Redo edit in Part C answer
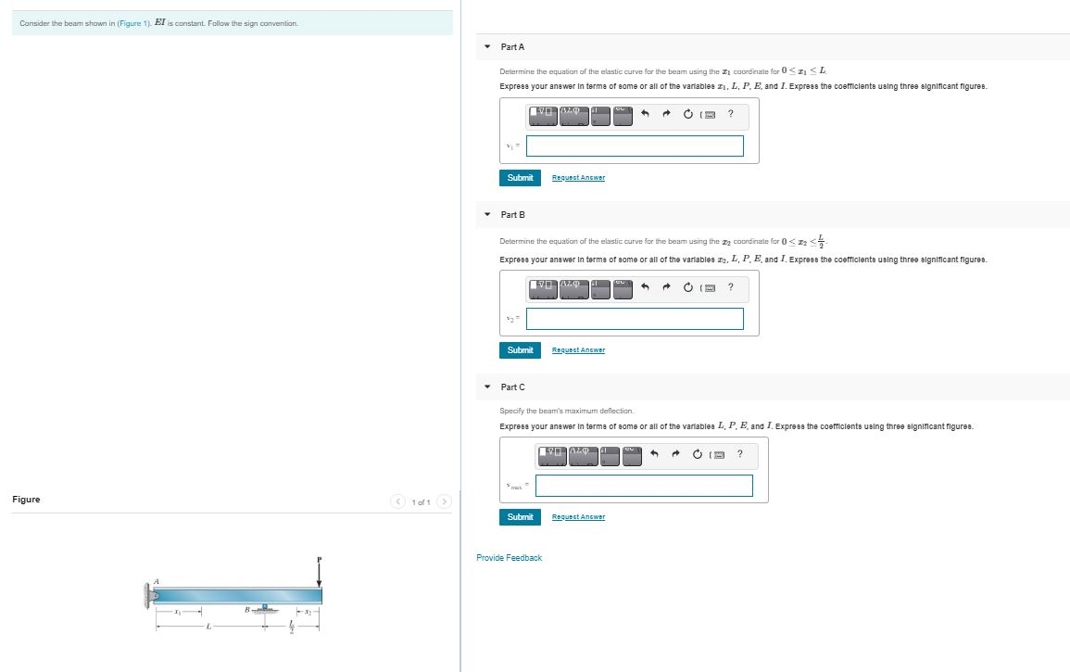The image size is (1070, 672). [676, 454]
